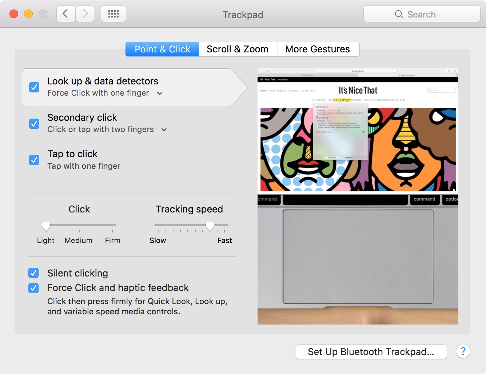Go back with the left arrow button

[66, 14]
